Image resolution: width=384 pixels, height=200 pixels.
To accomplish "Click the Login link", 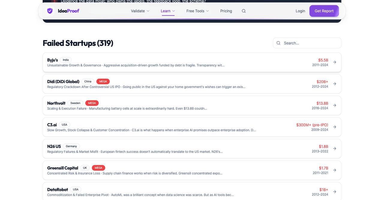I will (300, 11).
